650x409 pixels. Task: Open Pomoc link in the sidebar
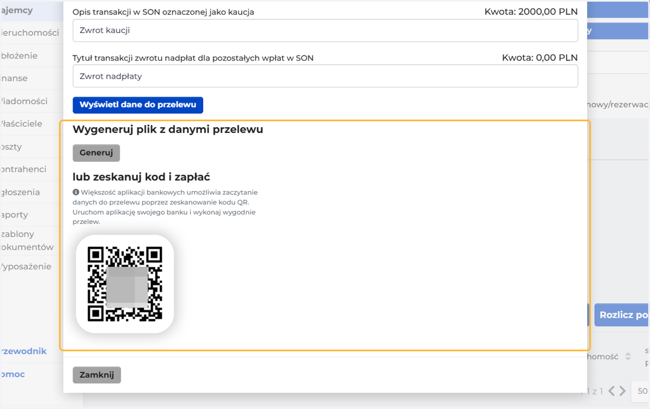pos(13,374)
